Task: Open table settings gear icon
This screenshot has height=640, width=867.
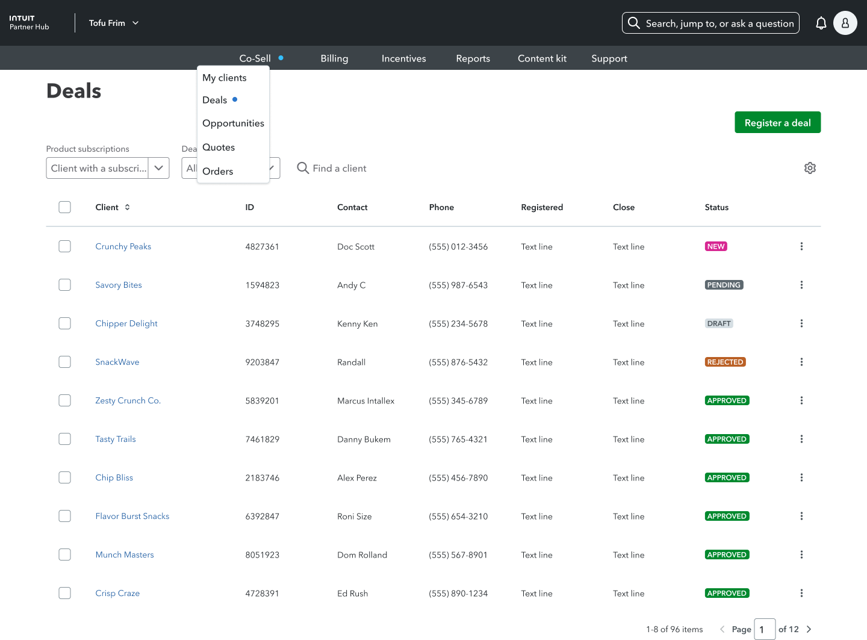Action: tap(810, 168)
